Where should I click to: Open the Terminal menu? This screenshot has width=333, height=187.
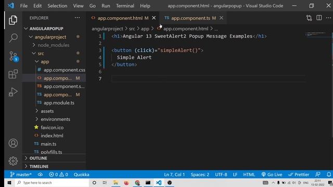[x=125, y=6]
